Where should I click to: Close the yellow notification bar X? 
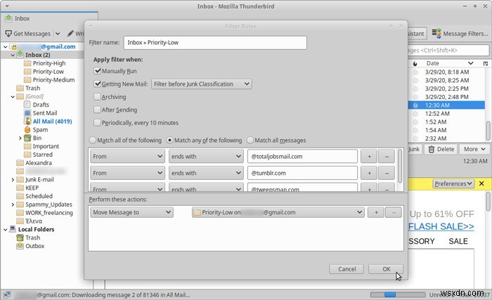(x=481, y=183)
